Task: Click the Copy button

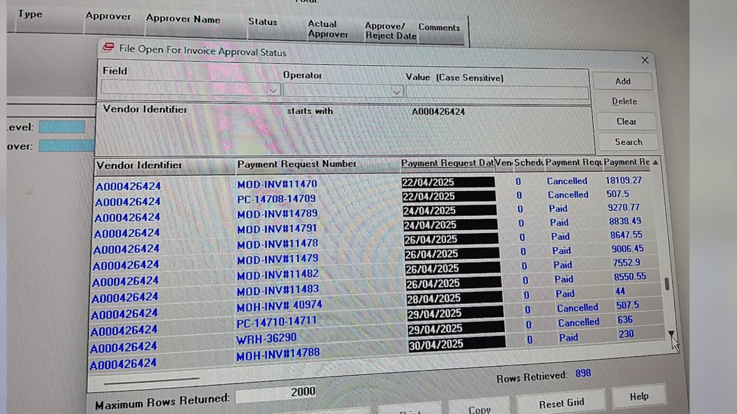Action: point(479,409)
